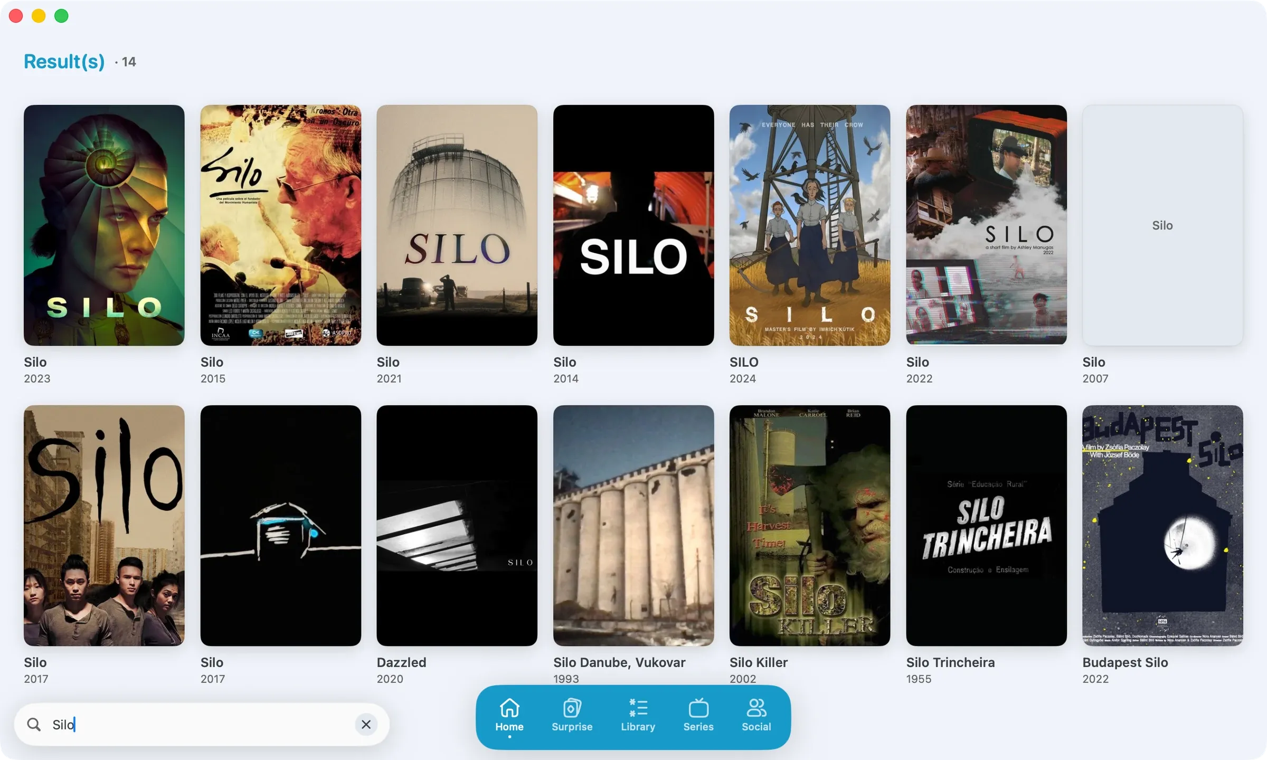Open the Surprise tab
Screen dimensions: 1267x760
[x=572, y=716]
